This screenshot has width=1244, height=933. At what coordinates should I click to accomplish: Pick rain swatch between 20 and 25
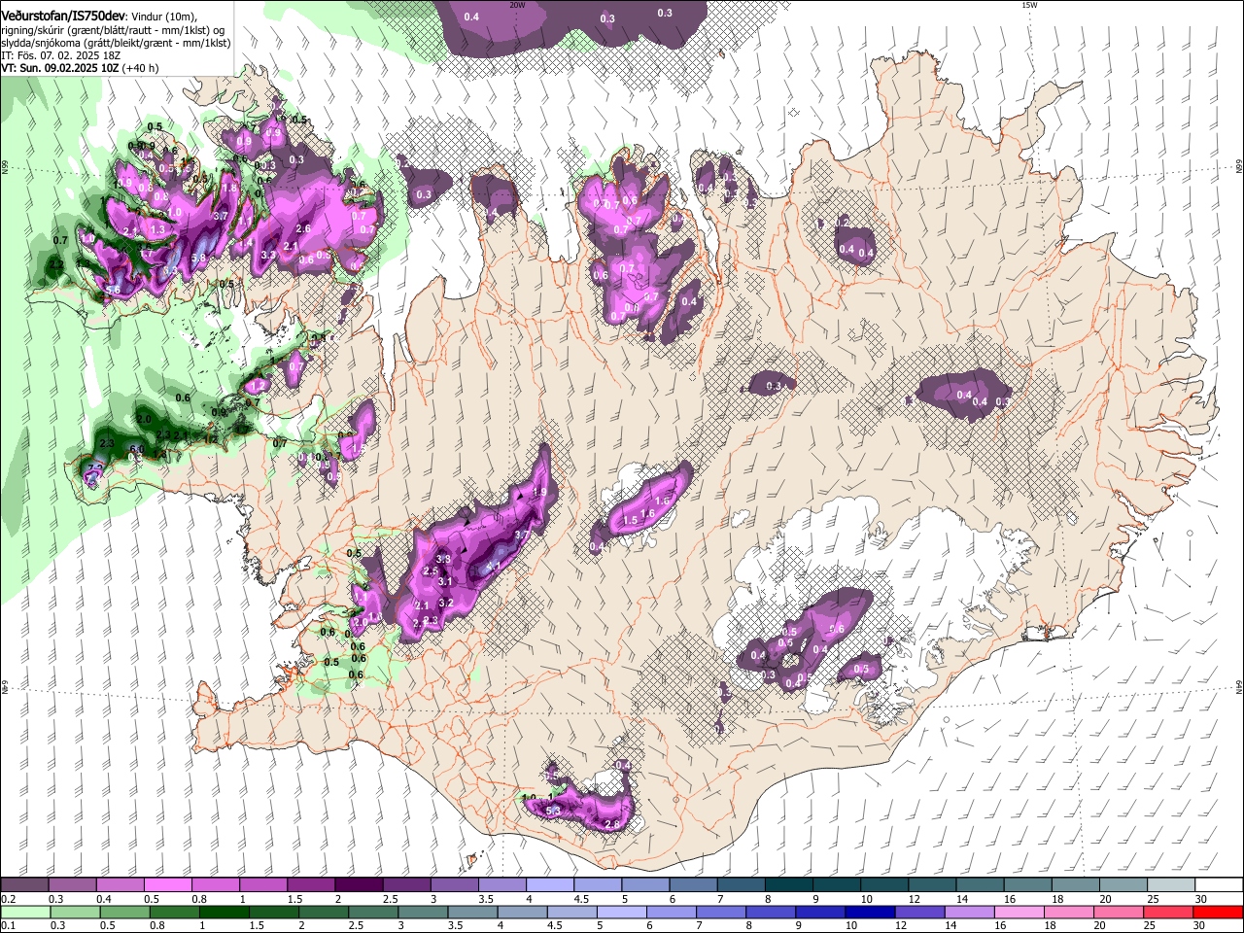[1119, 913]
